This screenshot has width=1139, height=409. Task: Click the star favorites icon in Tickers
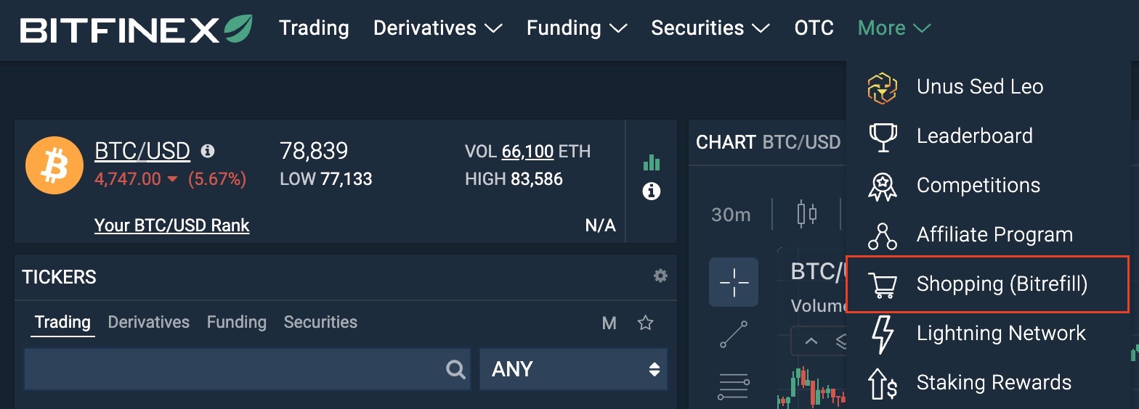point(645,323)
